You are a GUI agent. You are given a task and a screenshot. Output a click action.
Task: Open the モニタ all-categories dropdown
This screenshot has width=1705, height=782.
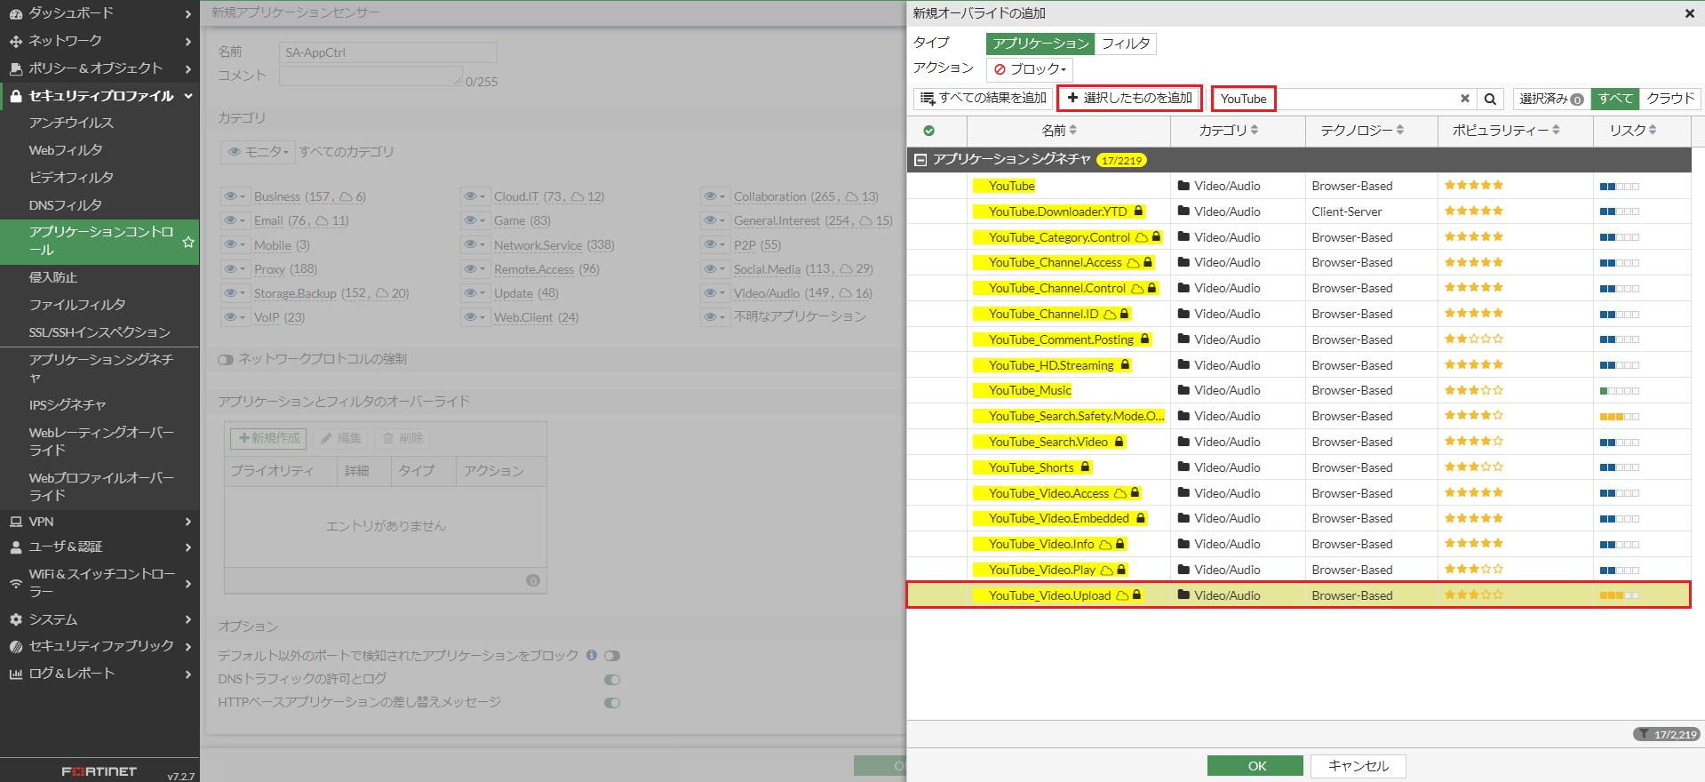point(257,152)
